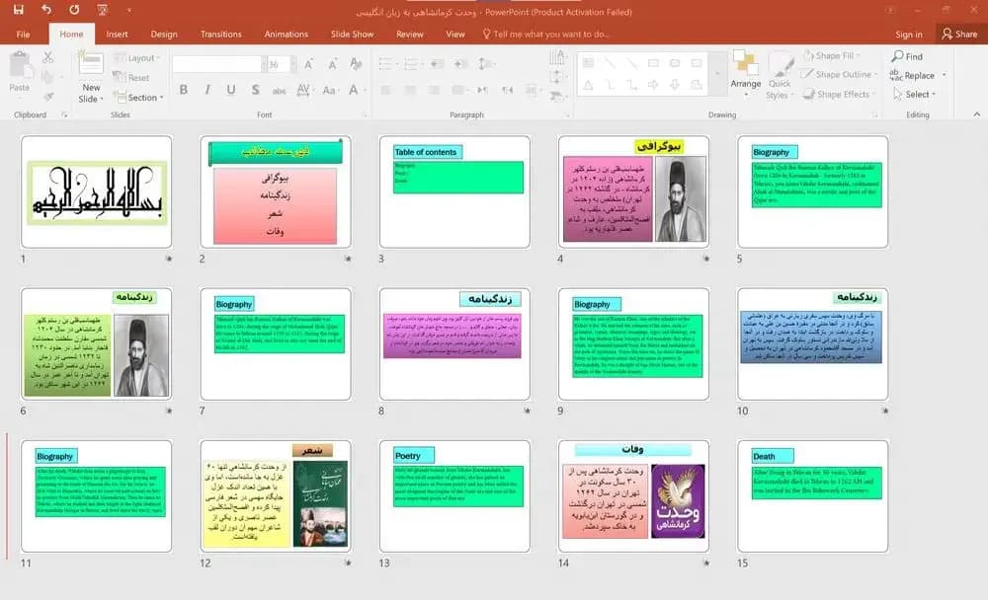Open the font size dropdown

(x=292, y=63)
